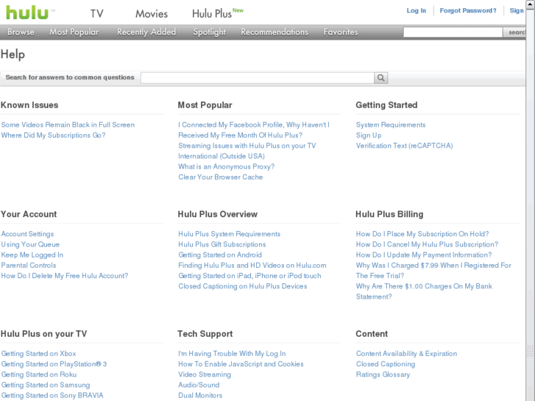
Task: Click the Hulu logo
Action: click(27, 13)
